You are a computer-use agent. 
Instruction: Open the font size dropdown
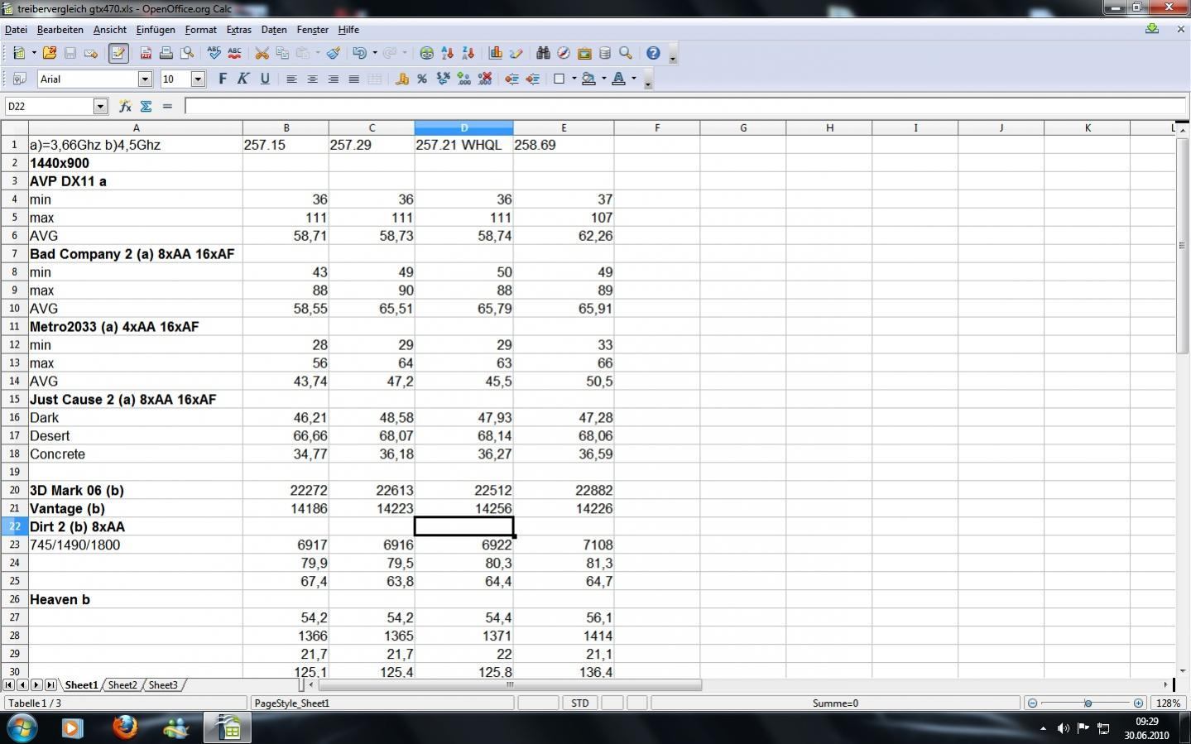[x=198, y=79]
